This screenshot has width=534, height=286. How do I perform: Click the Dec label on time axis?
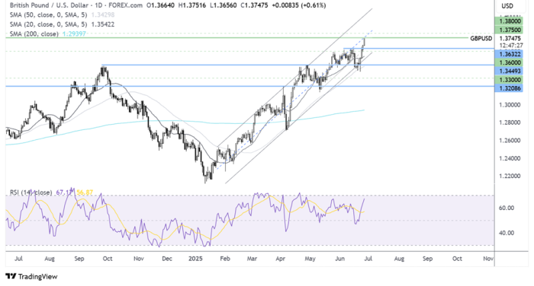pyautogui.click(x=167, y=259)
